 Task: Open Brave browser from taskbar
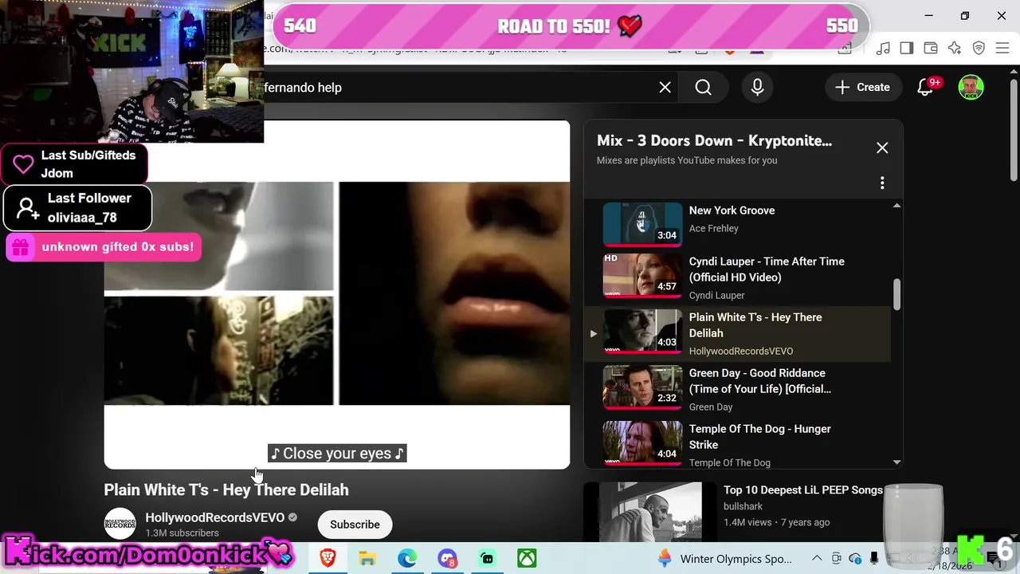click(327, 558)
